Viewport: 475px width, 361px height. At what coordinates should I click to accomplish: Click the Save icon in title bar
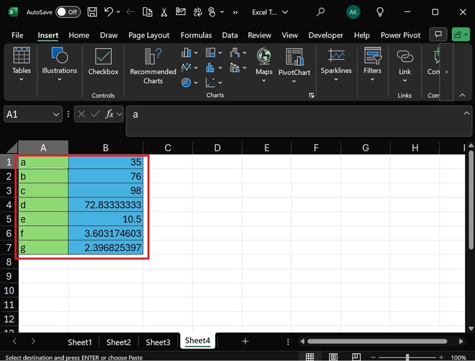point(92,12)
